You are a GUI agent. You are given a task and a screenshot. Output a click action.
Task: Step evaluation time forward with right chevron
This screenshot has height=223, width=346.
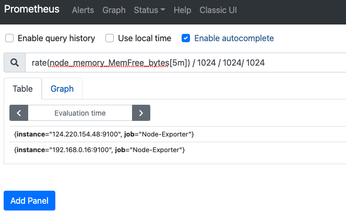tap(141, 113)
